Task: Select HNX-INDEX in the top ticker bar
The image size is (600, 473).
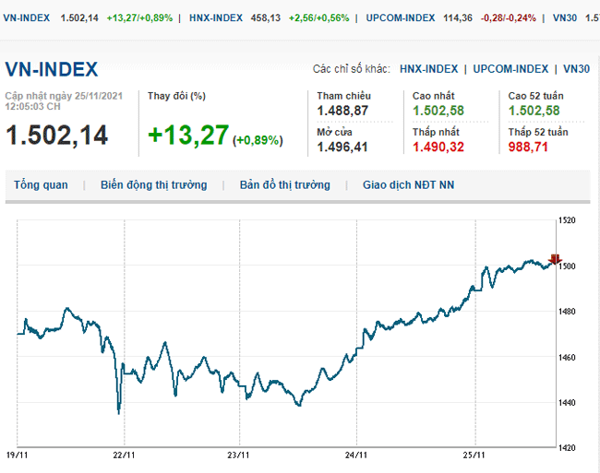Action: (x=213, y=18)
